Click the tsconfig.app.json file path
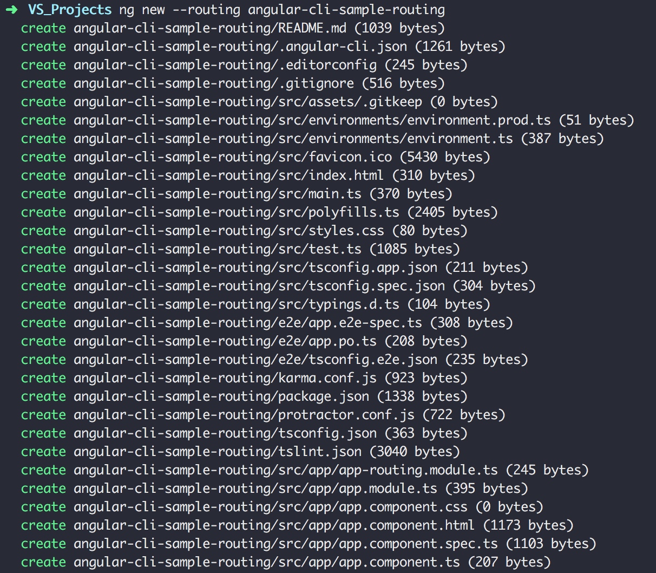 click(x=255, y=268)
